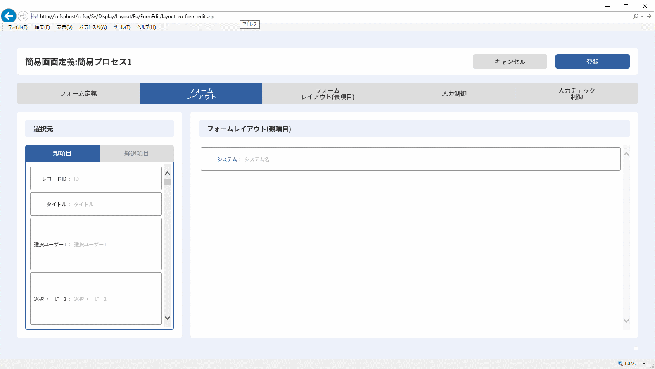The width and height of the screenshot is (655, 369).
Task: Click the システム link in form layout
Action: (x=227, y=160)
